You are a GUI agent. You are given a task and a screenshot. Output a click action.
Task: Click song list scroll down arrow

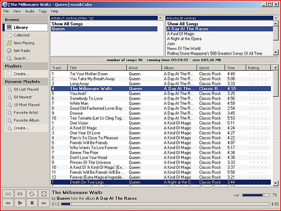point(275,183)
